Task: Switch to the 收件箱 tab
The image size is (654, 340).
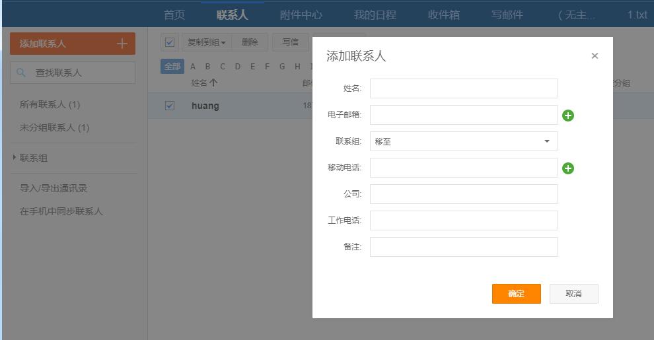Action: click(443, 15)
